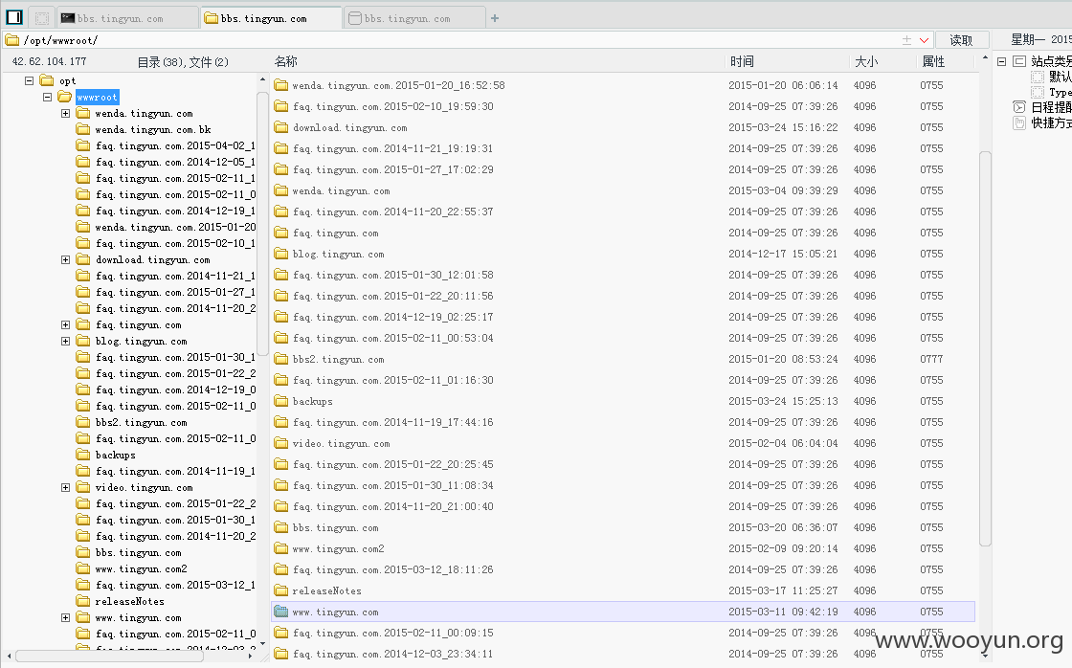Click the selected www.tingyun.com folder icon

click(281, 612)
